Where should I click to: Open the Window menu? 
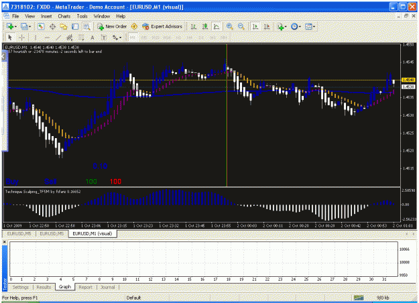(102, 16)
